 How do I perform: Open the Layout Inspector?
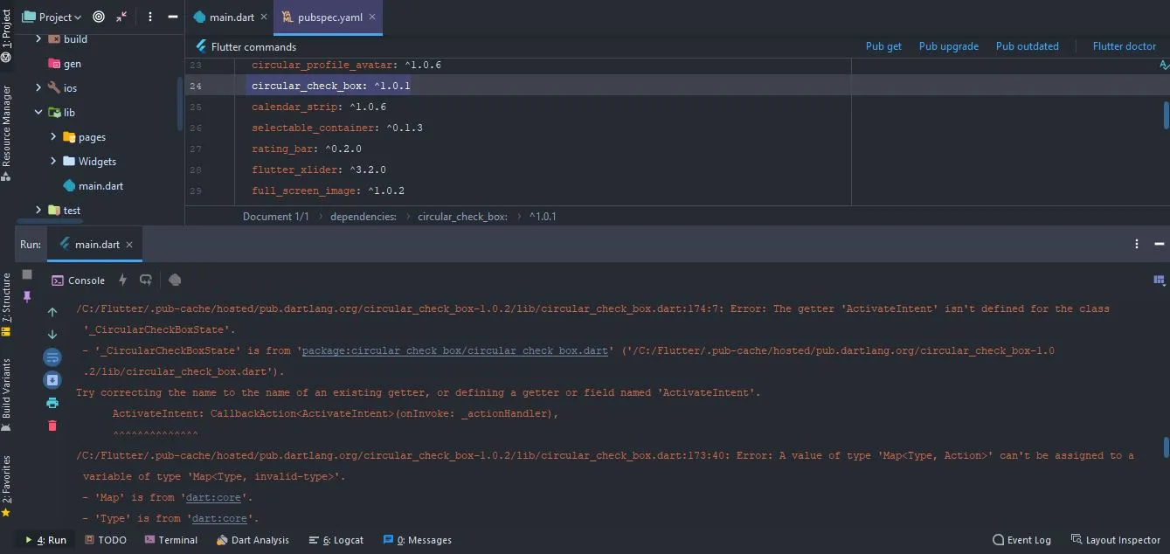(1115, 540)
